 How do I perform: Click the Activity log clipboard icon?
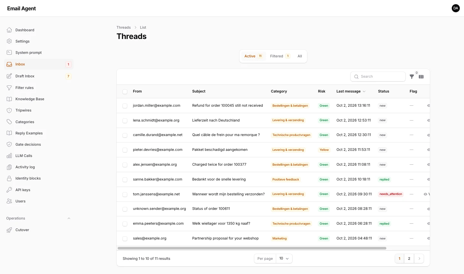pos(9,167)
